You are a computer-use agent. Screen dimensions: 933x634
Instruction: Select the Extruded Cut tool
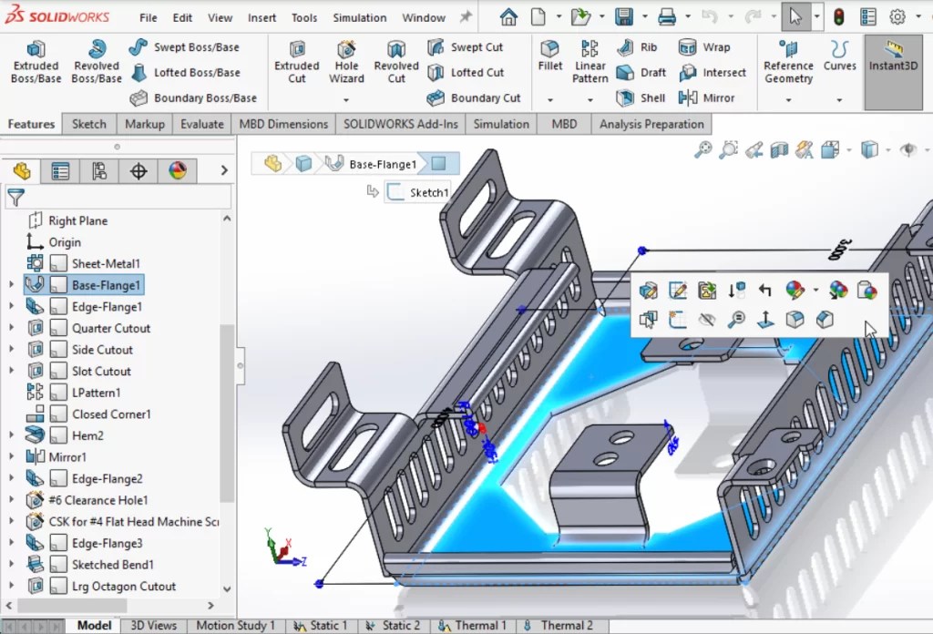click(x=296, y=62)
